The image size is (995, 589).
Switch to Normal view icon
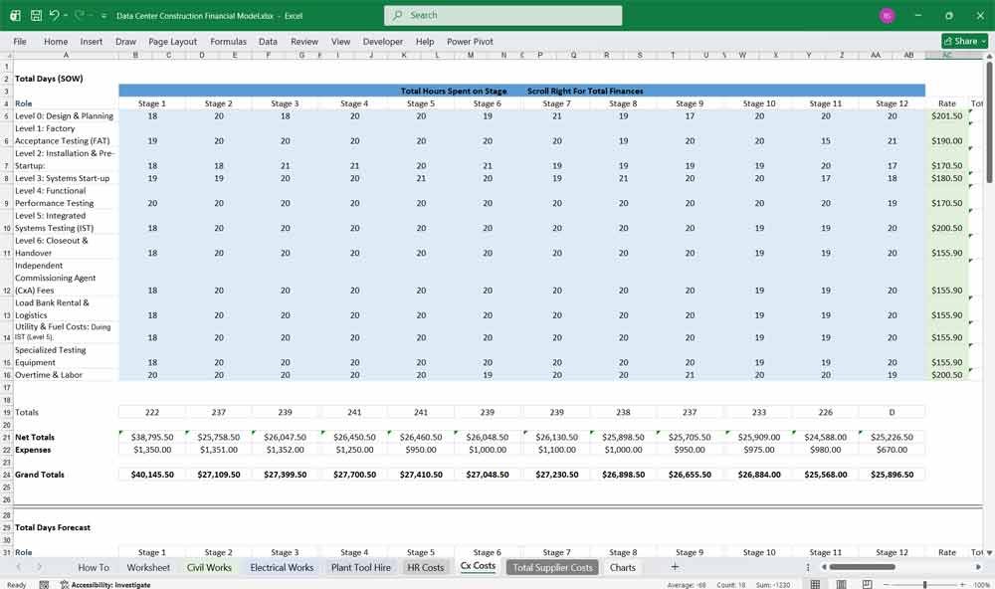point(816,584)
